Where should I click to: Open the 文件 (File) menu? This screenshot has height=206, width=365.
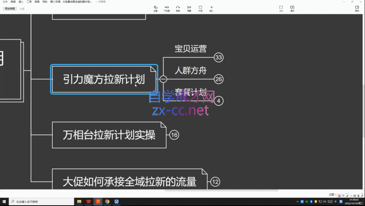tap(5, 2)
